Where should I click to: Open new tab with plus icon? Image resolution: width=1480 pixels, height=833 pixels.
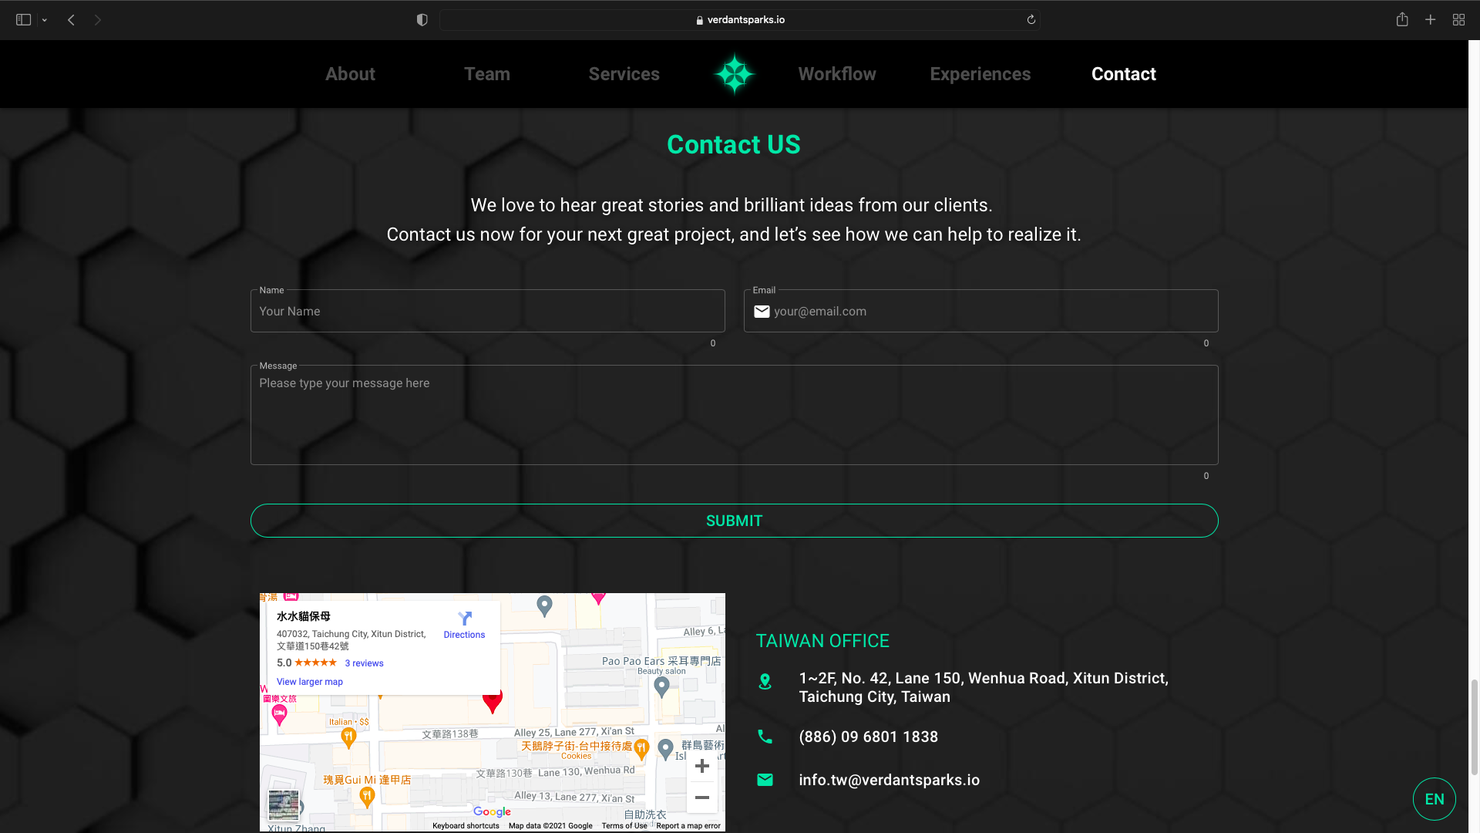1430,20
